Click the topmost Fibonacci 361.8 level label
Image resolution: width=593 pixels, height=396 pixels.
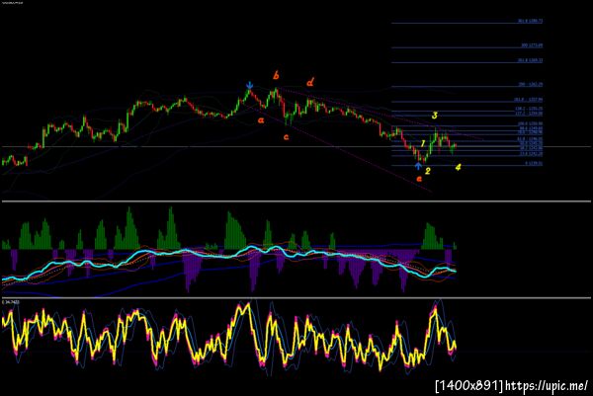coord(530,21)
